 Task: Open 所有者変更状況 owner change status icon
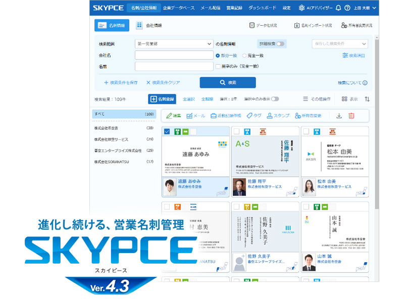(344, 25)
